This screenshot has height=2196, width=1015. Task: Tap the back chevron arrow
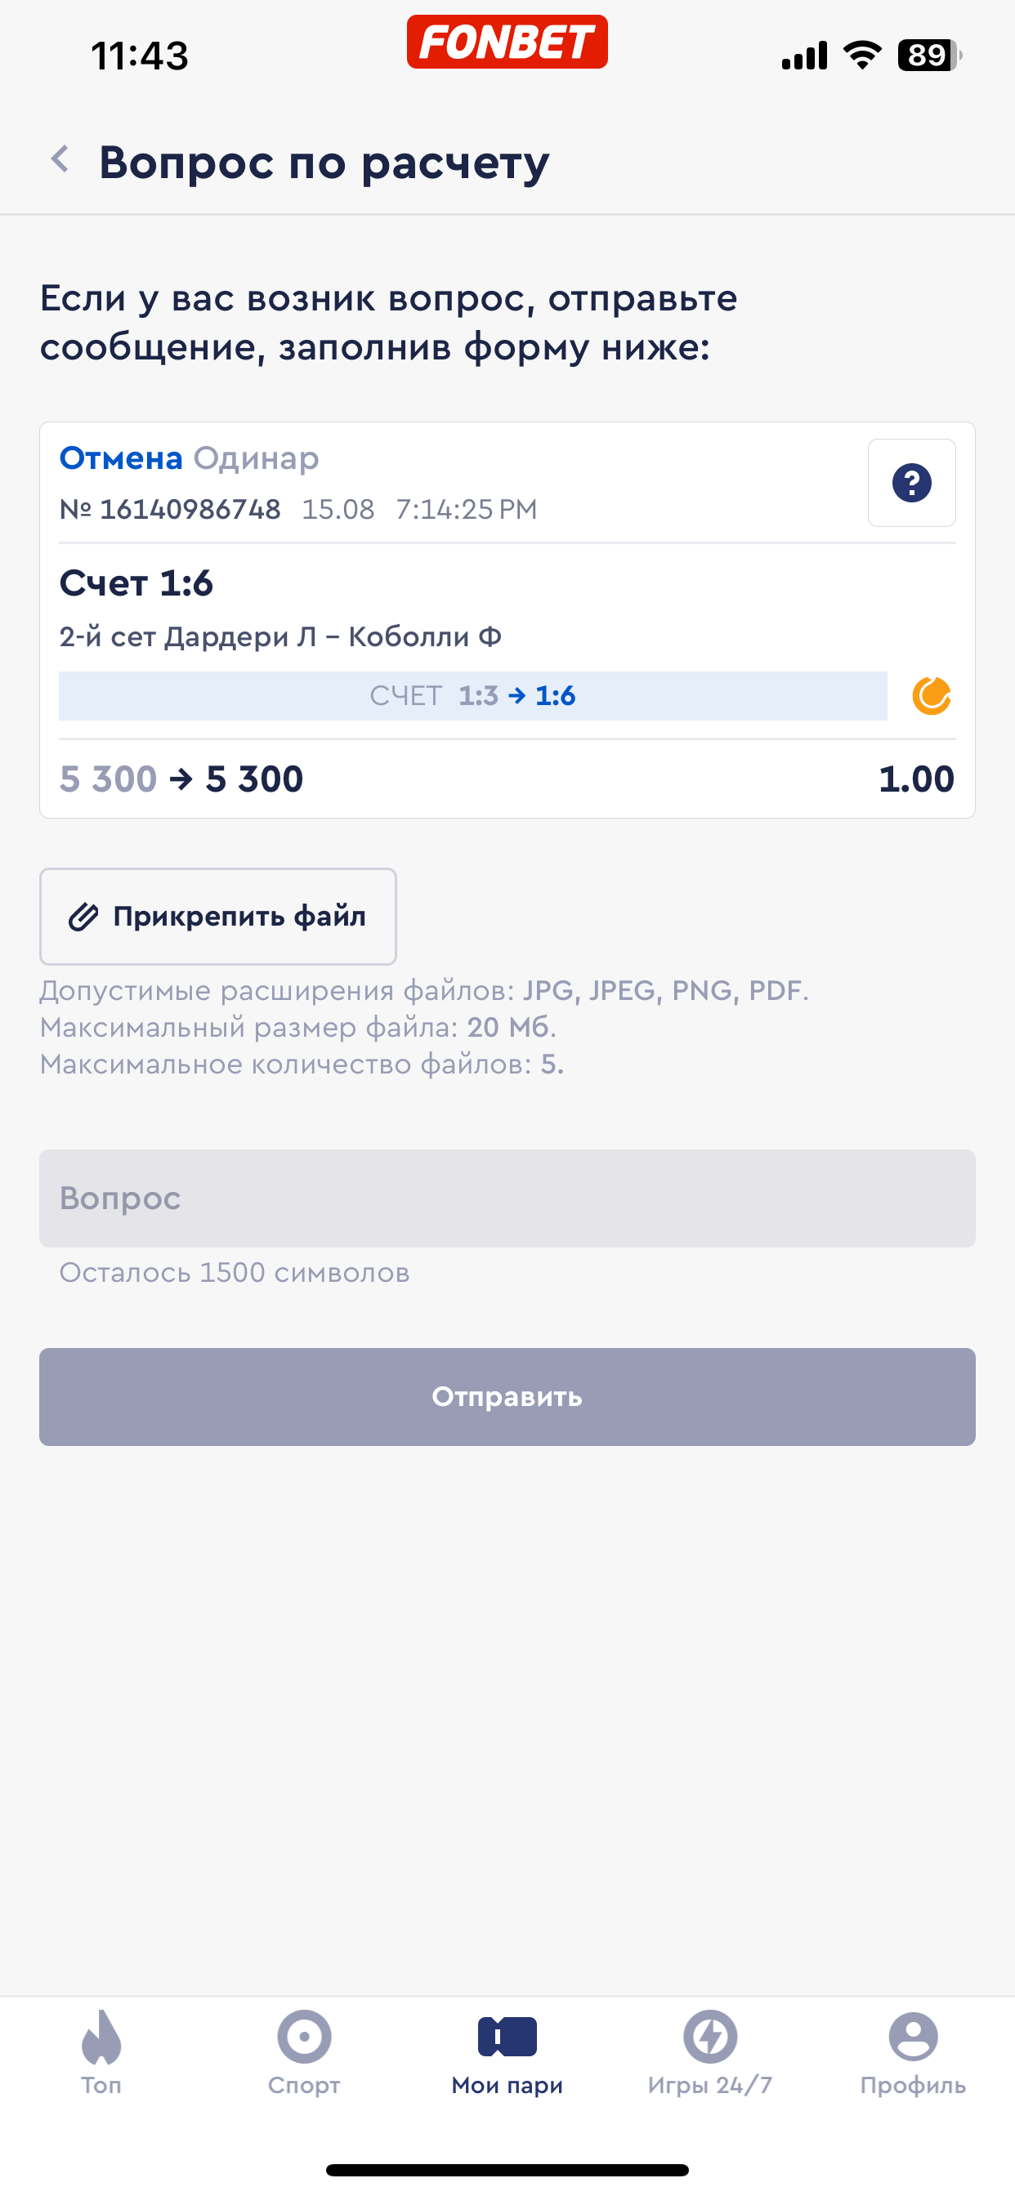coord(60,159)
